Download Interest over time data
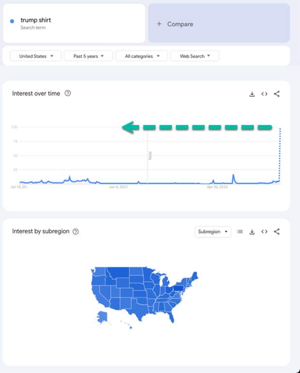 tap(252, 94)
